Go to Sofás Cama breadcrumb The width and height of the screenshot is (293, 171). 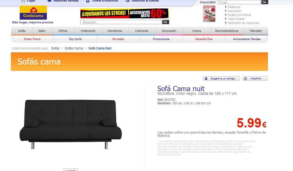(74, 48)
